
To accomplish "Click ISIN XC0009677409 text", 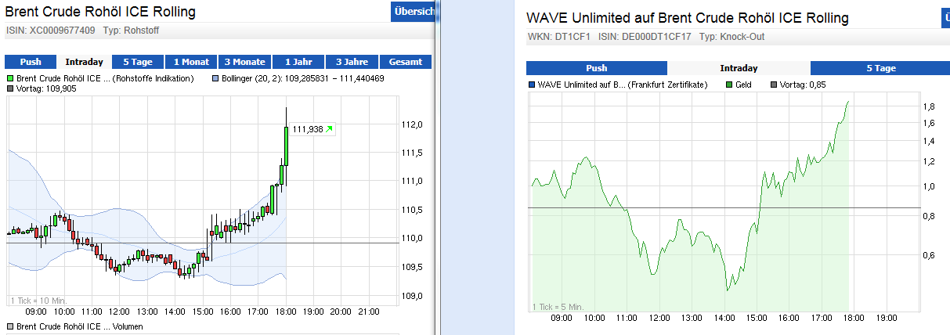I will [51, 31].
